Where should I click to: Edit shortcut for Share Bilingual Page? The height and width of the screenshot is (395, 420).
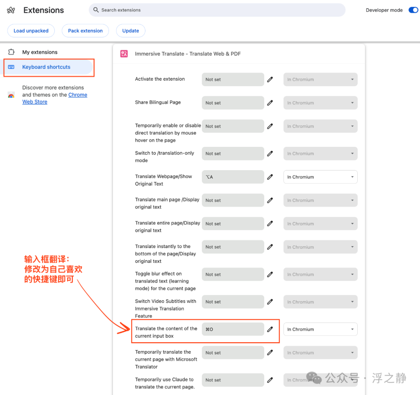pos(270,103)
